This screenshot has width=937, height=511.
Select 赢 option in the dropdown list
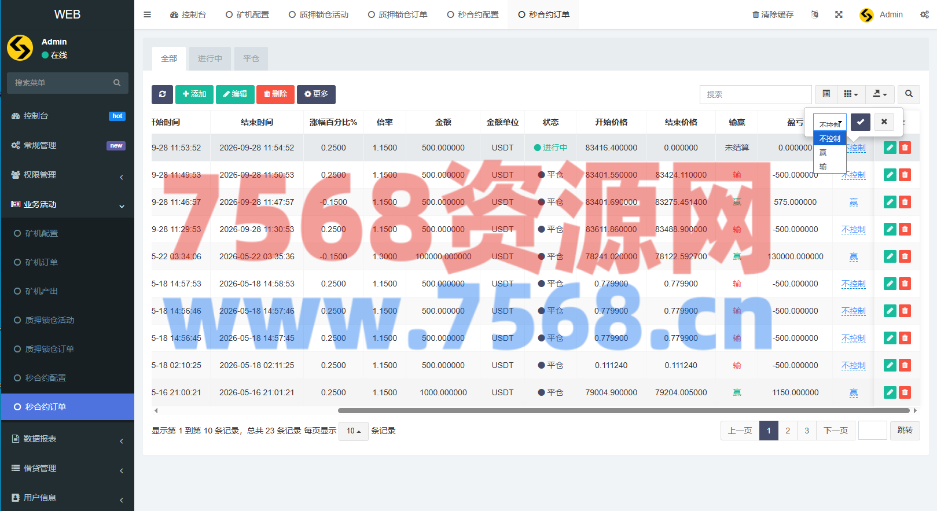click(x=830, y=153)
